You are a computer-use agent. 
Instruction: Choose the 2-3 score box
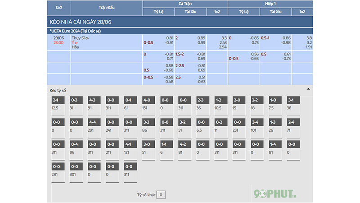tap(203, 100)
